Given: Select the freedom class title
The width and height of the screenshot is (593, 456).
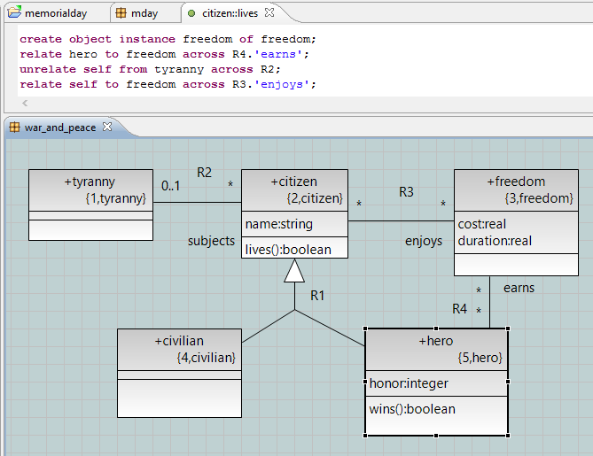Looking at the screenshot, I should [515, 182].
